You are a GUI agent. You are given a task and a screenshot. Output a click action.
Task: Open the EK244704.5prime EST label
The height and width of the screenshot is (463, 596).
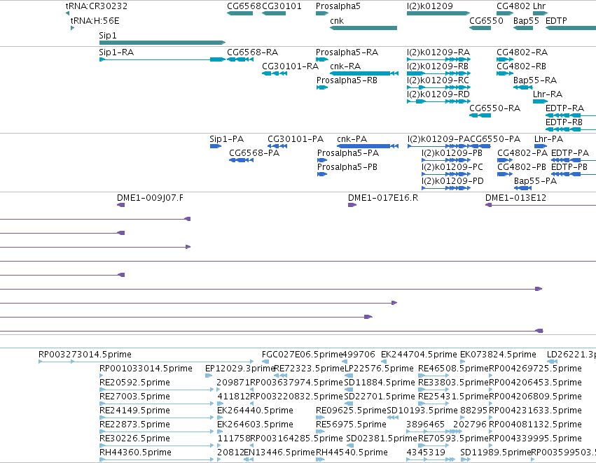419,355
